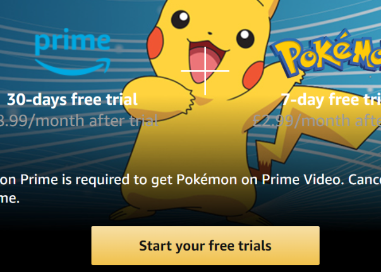Screen dimensions: 381x272
Task: Click the white crosshair cursor center
Action: pyautogui.click(x=205, y=71)
